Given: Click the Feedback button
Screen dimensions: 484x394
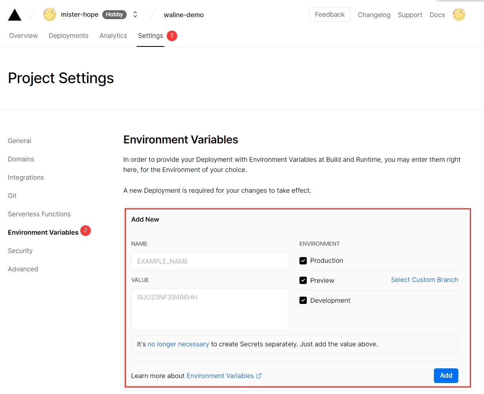Looking at the screenshot, I should point(330,15).
